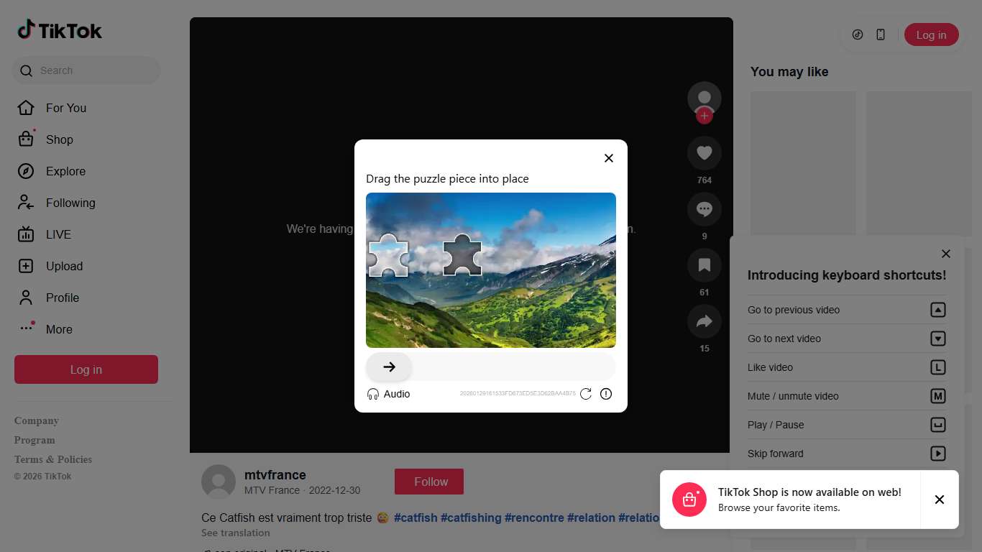Dismiss the TikTok Shop notification
Screen dimensions: 982x552
click(939, 500)
